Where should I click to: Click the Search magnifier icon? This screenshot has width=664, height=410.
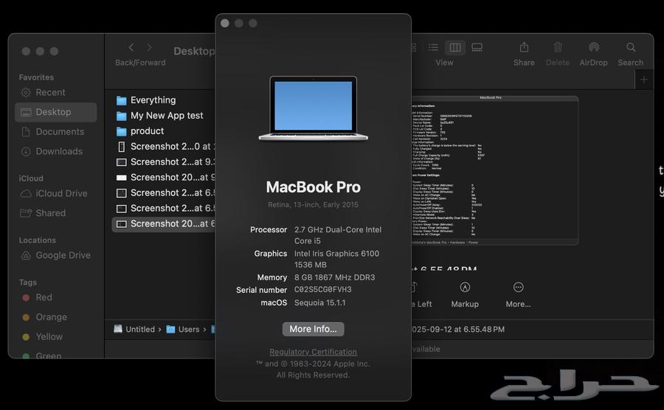tap(631, 48)
